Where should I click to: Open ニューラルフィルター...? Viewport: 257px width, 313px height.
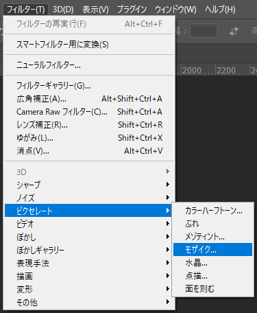[89, 65]
